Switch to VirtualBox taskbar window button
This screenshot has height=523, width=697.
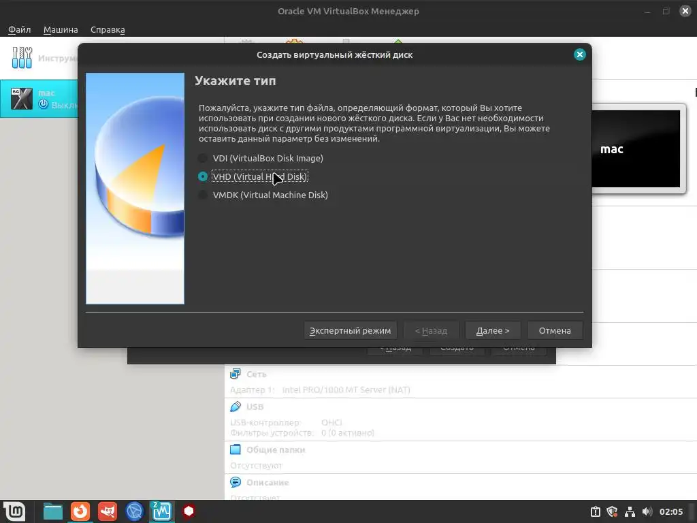(x=161, y=511)
